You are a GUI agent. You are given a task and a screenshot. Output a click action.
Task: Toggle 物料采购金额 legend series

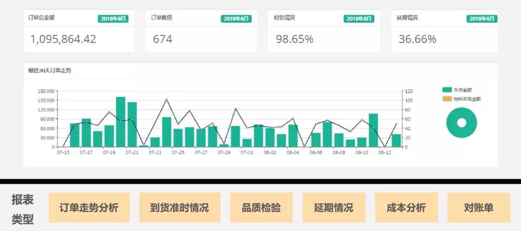point(466,99)
